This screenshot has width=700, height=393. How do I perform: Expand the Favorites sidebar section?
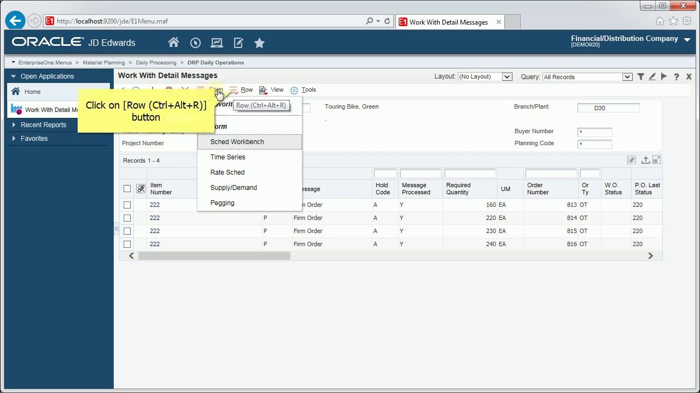(14, 139)
